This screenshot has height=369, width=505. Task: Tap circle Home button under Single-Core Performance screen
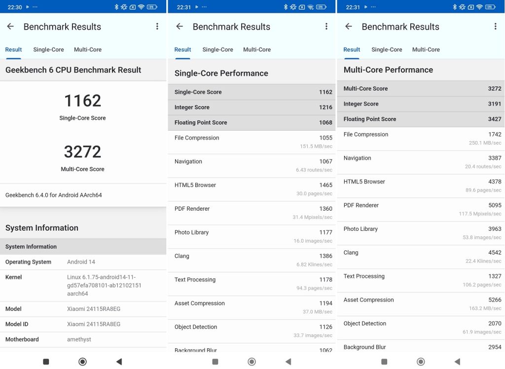pos(252,362)
